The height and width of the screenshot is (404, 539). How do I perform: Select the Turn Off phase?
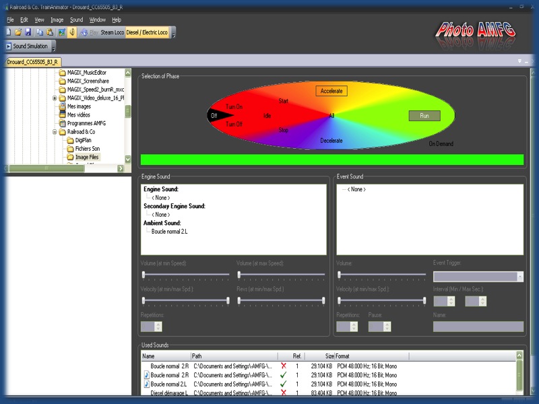coord(234,124)
